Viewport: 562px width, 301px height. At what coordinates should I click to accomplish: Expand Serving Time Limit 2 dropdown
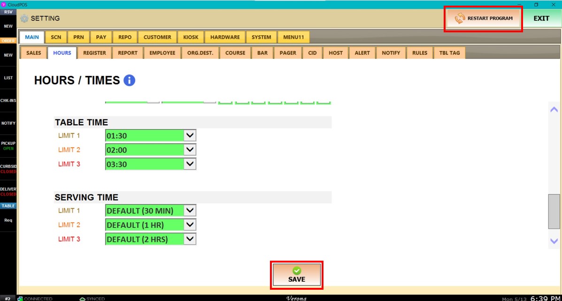click(x=190, y=225)
